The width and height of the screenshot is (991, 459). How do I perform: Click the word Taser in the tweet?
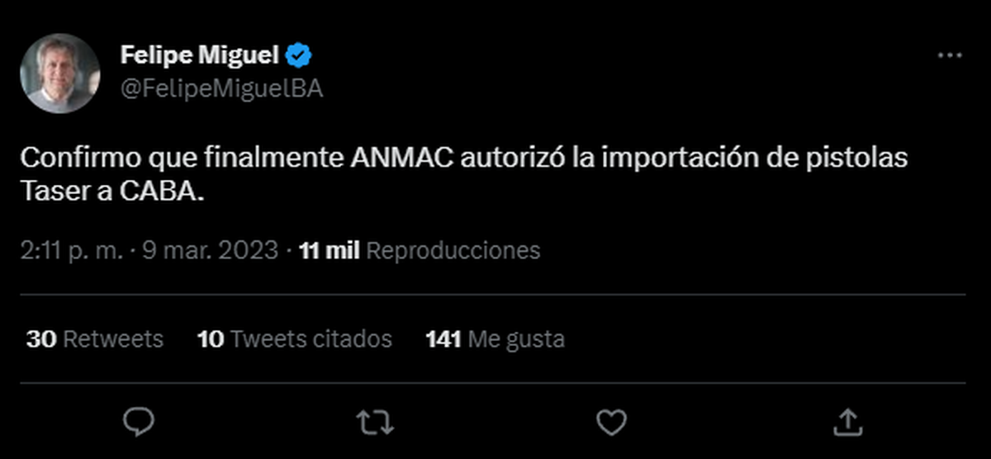[52, 192]
